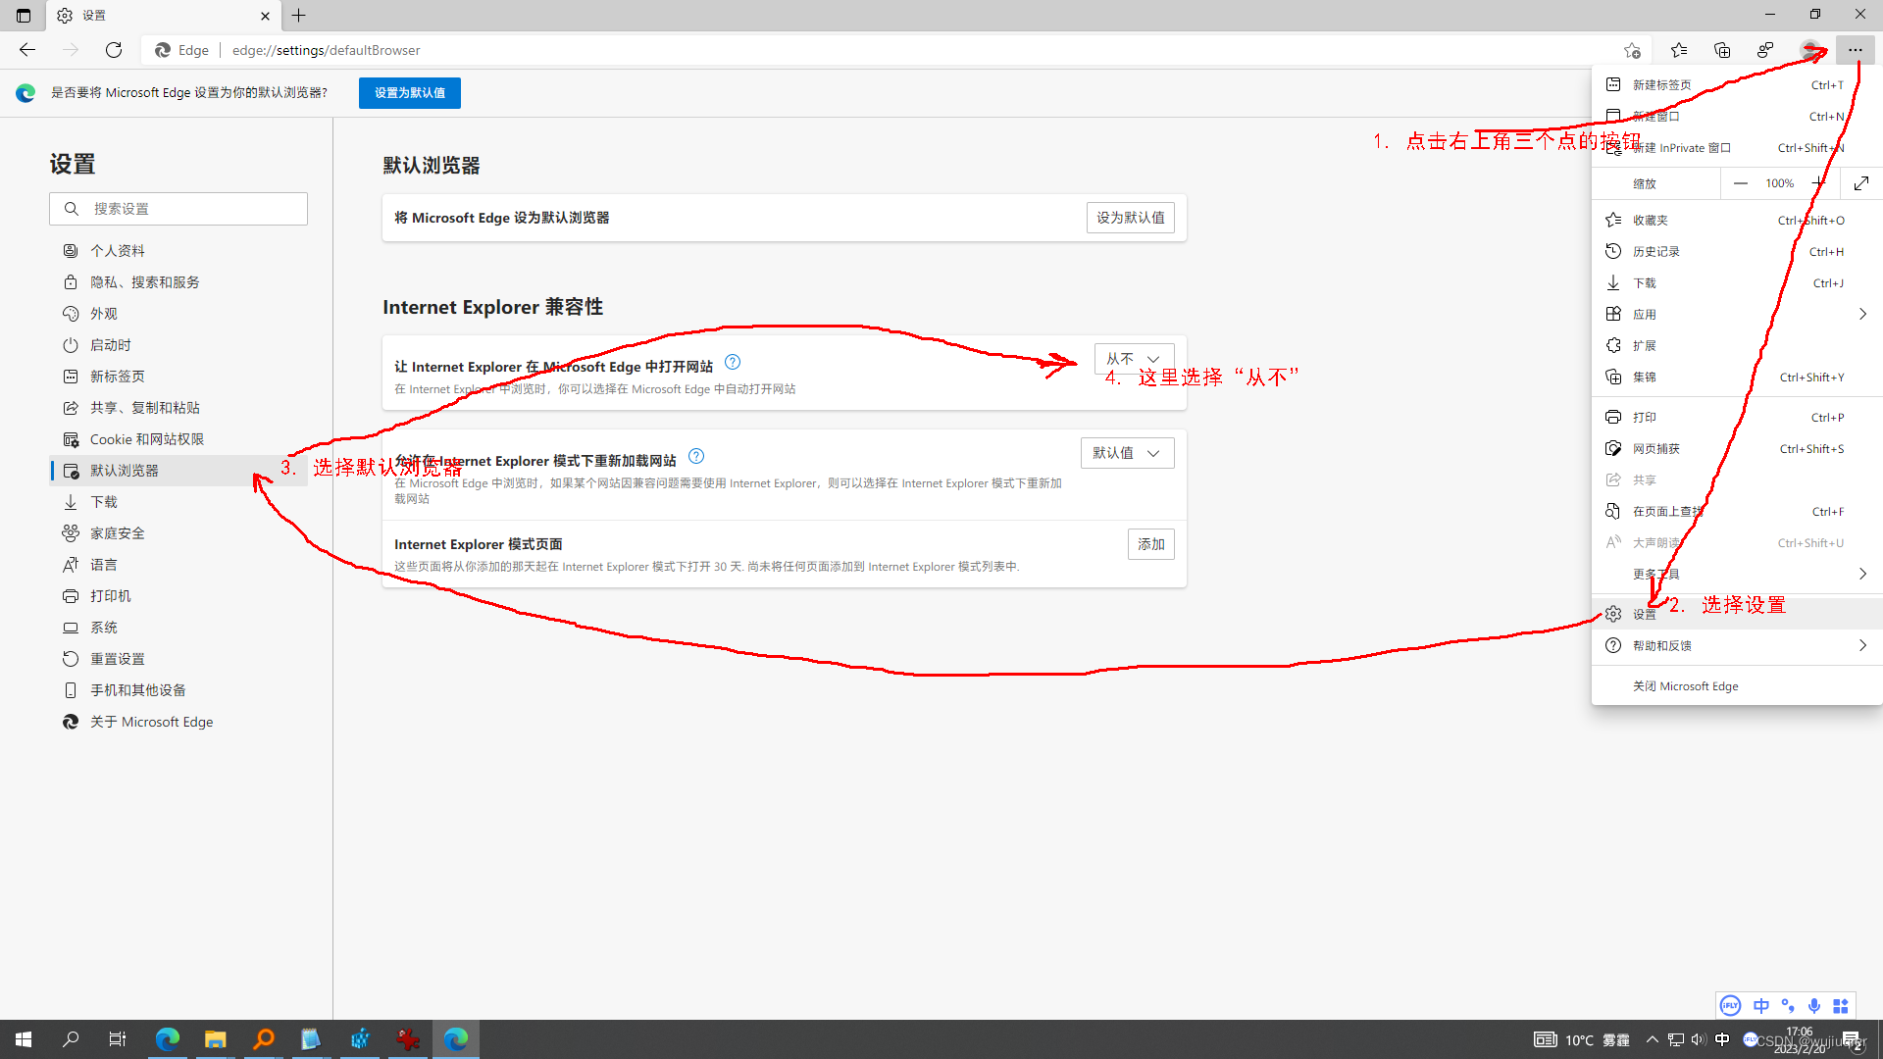Viewport: 1883px width, 1059px height.
Task: Open the 从不 dropdown for IE sites
Action: click(x=1134, y=359)
